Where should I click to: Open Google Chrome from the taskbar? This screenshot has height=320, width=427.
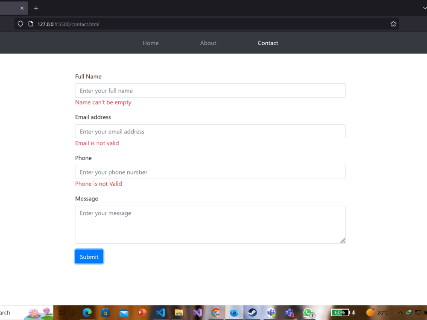[216, 313]
